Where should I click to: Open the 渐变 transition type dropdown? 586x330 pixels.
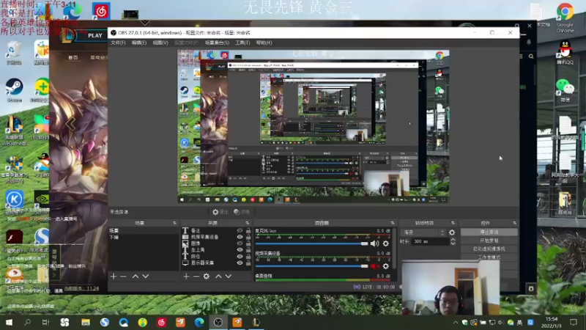tap(423, 232)
